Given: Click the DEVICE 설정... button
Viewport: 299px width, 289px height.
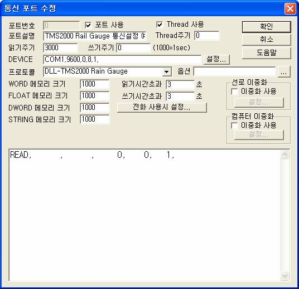Looking at the screenshot, I should [x=216, y=59].
